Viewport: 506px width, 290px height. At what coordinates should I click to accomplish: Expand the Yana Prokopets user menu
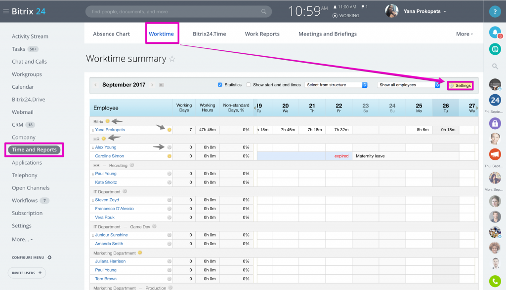click(x=445, y=12)
